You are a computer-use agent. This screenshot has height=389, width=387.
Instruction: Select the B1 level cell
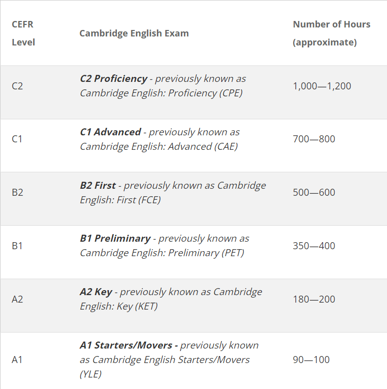(17, 246)
